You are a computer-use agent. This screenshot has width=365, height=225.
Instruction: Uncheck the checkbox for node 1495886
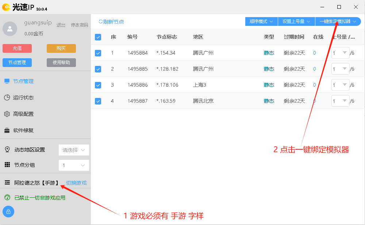point(98,85)
